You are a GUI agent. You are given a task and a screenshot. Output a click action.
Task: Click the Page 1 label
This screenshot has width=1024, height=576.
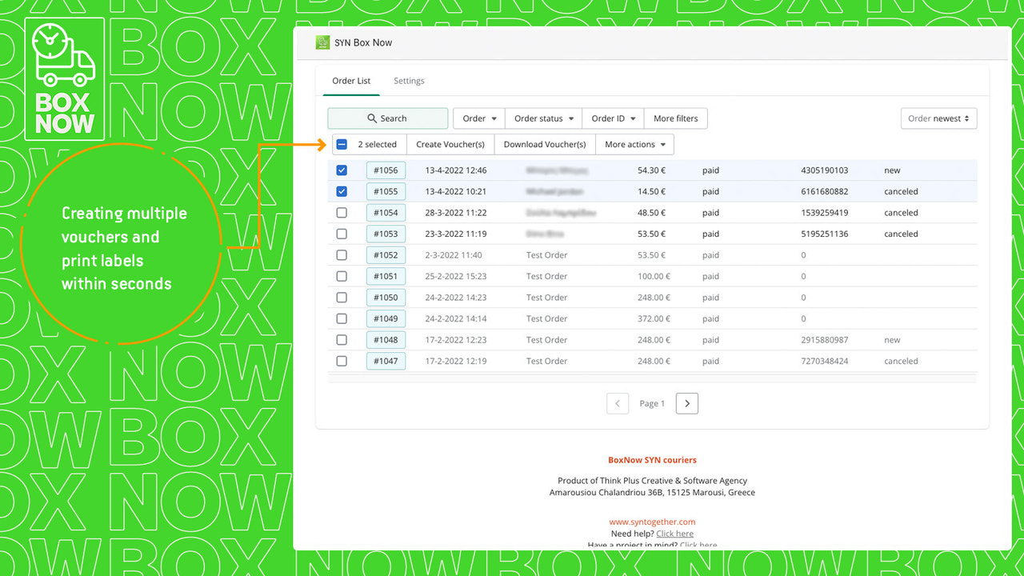652,404
